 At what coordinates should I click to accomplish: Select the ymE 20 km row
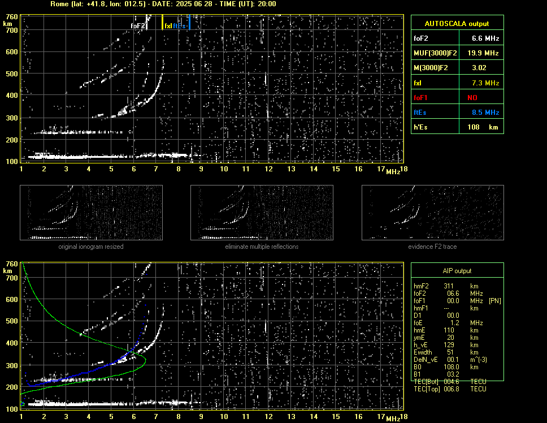click(x=446, y=338)
